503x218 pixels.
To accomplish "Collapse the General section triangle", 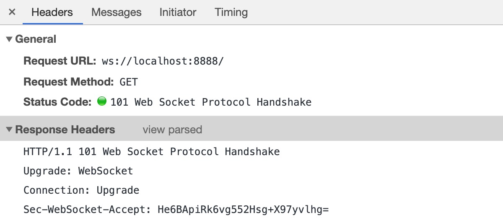I will click(9, 39).
